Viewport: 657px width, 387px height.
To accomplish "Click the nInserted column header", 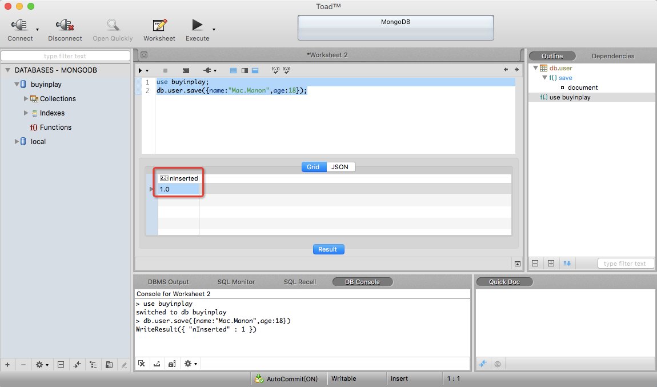I will [179, 178].
